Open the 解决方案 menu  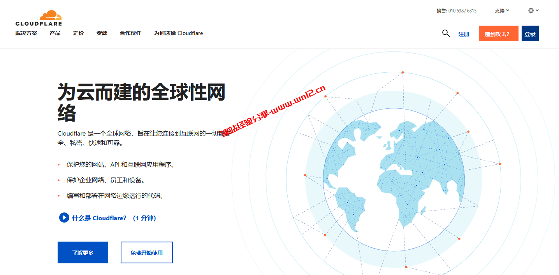(x=26, y=33)
